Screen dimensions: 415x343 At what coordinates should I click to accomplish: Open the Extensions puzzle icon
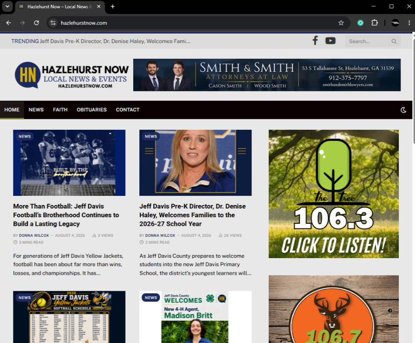pos(375,23)
